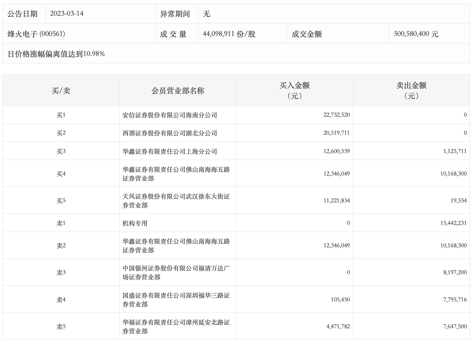Click the 卖1 sell amount 15,442,231
The image size is (474, 341).
[453, 223]
